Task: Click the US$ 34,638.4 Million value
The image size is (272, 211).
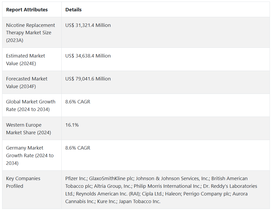Action: click(x=88, y=56)
